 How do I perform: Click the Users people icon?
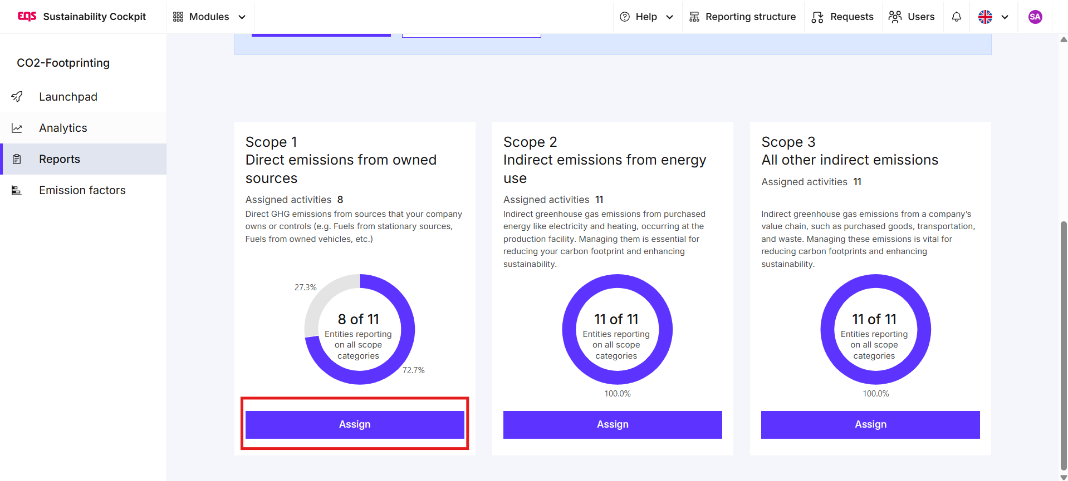tap(895, 17)
